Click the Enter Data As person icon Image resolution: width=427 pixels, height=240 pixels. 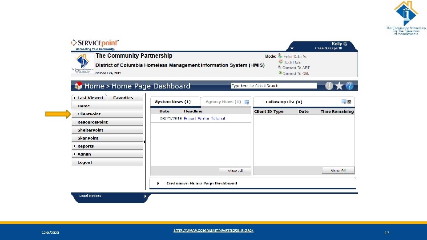pyautogui.click(x=280, y=56)
